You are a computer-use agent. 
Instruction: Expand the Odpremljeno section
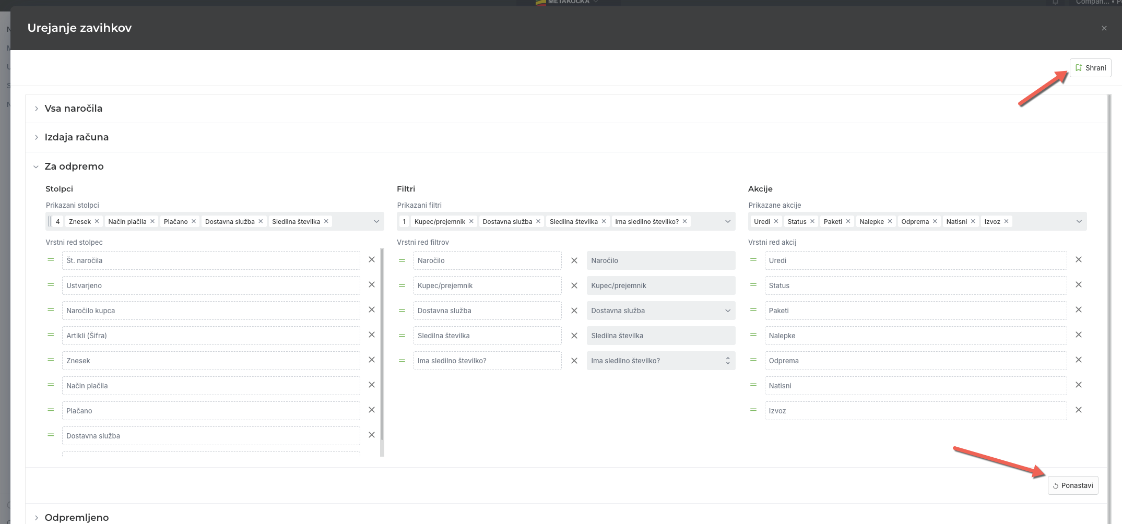(76, 517)
